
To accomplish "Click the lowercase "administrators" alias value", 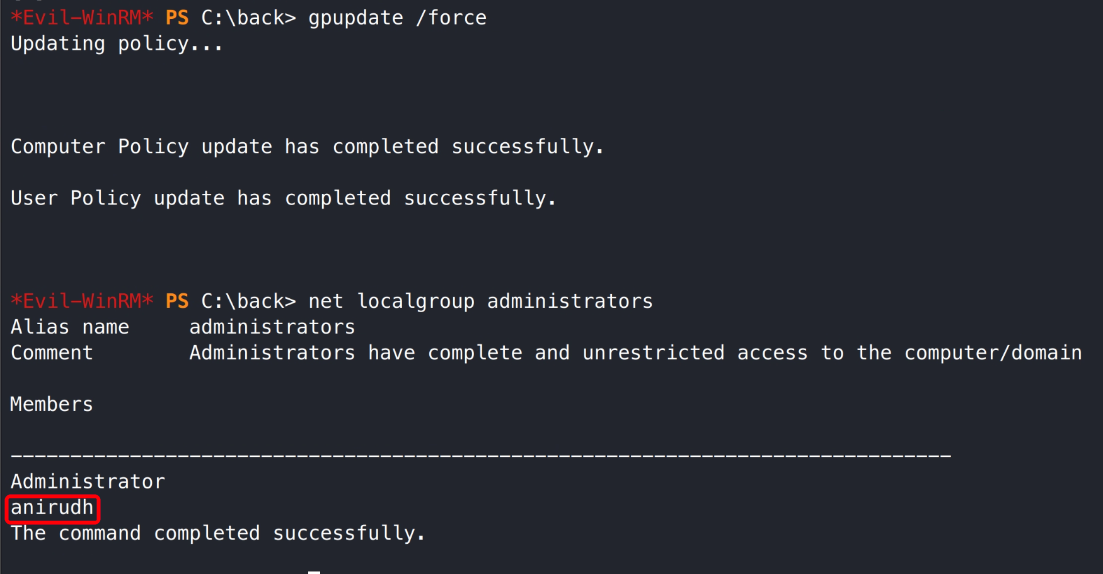I will pos(272,327).
